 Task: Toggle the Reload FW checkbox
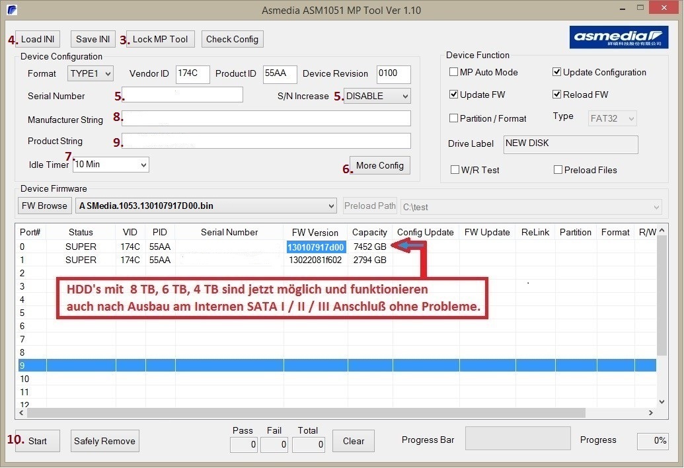click(x=556, y=95)
